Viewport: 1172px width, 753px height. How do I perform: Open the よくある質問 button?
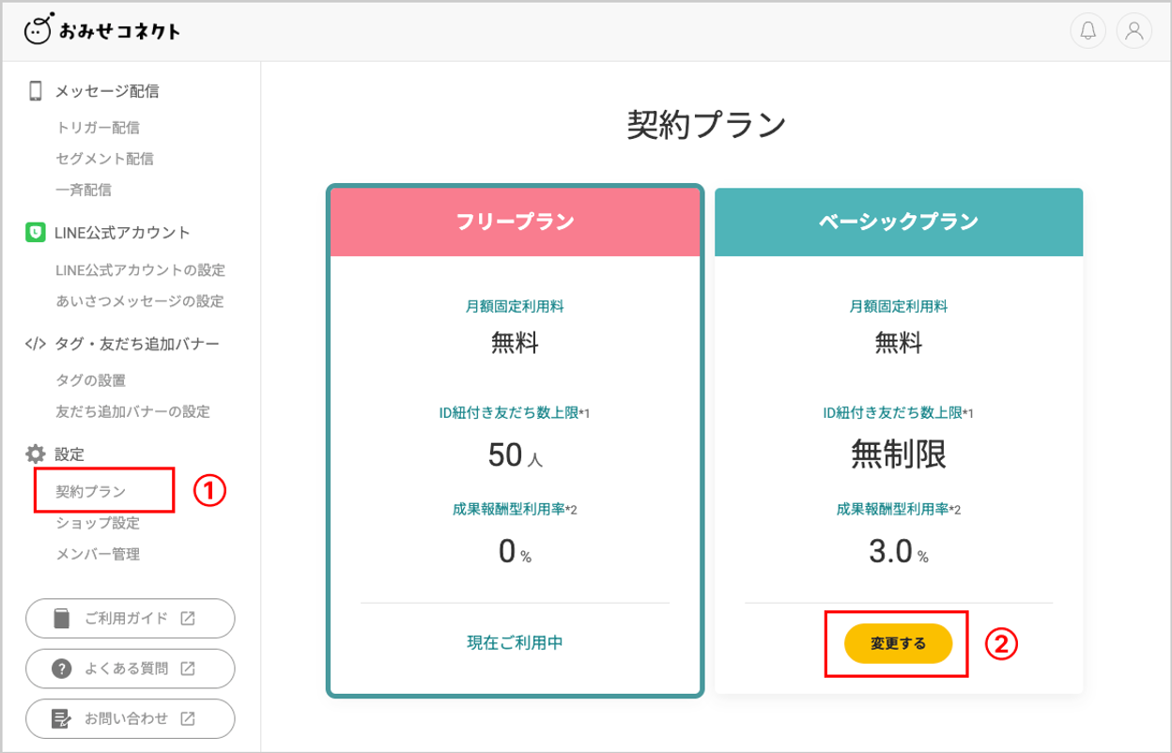(x=130, y=668)
